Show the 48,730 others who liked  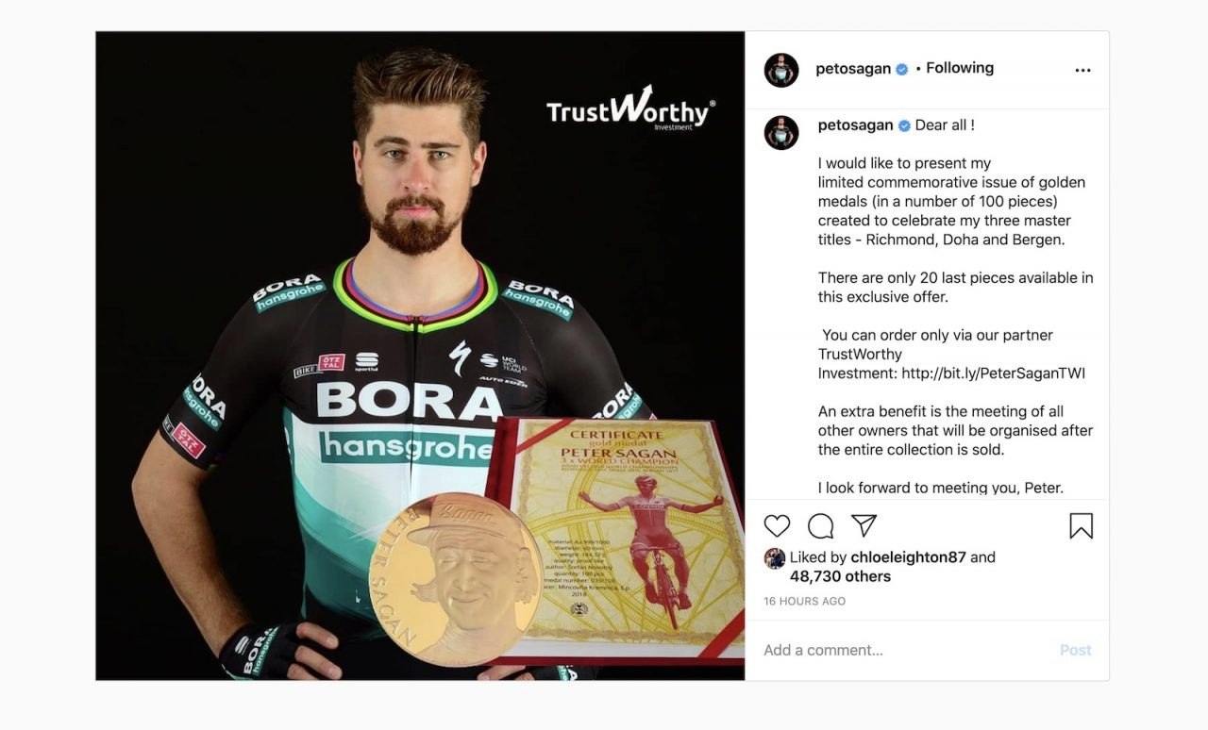[840, 576]
